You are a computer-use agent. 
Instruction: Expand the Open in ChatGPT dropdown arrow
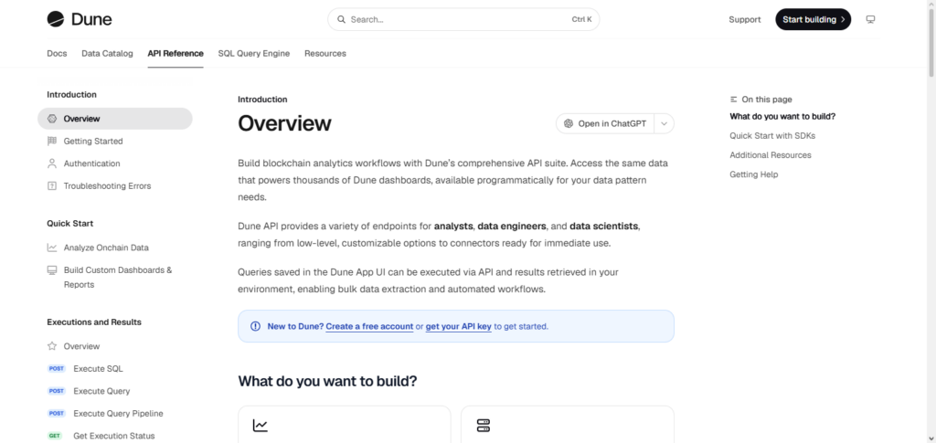click(x=665, y=123)
